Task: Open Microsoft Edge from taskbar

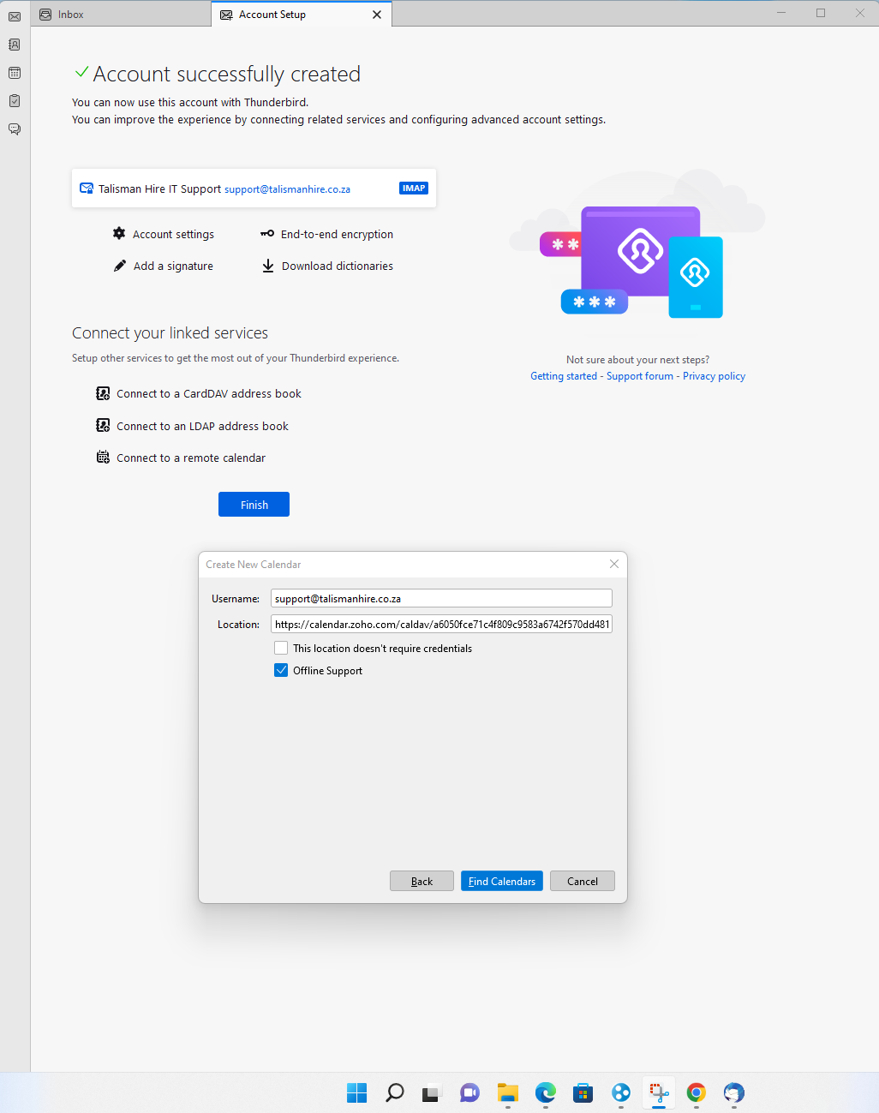Action: click(546, 1092)
